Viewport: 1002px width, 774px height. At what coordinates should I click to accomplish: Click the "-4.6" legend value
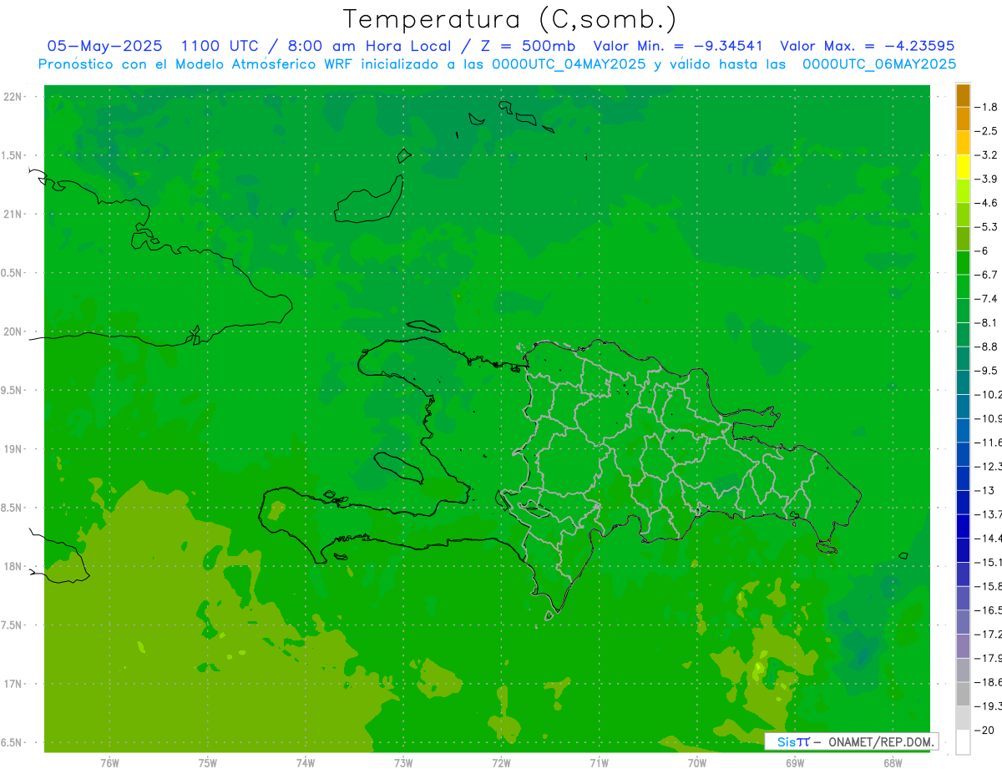[x=986, y=203]
